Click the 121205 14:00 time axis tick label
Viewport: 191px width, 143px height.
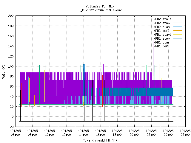pos(84,133)
